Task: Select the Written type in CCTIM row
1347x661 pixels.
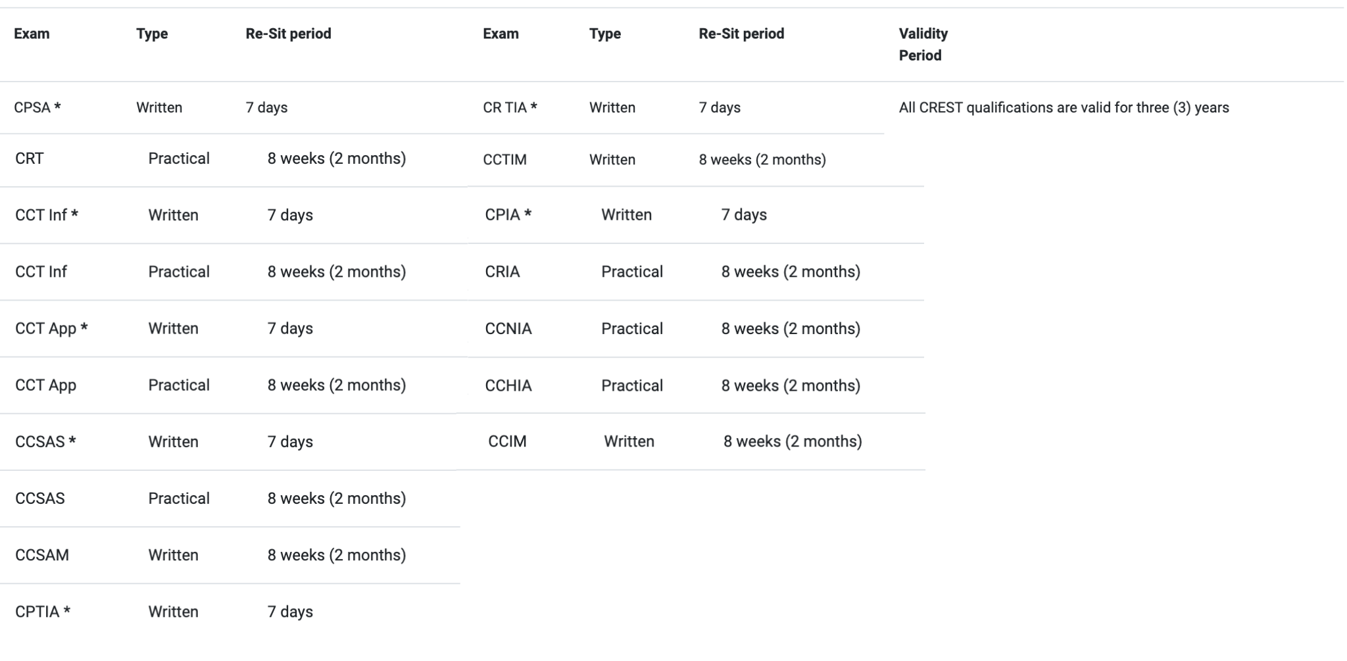Action: [612, 160]
